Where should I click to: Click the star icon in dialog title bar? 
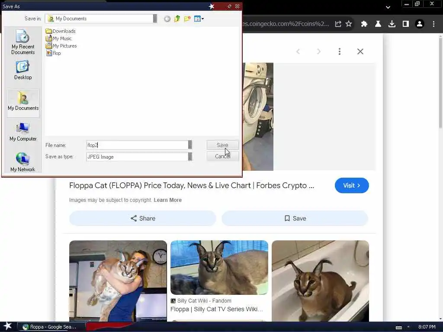pos(211,6)
